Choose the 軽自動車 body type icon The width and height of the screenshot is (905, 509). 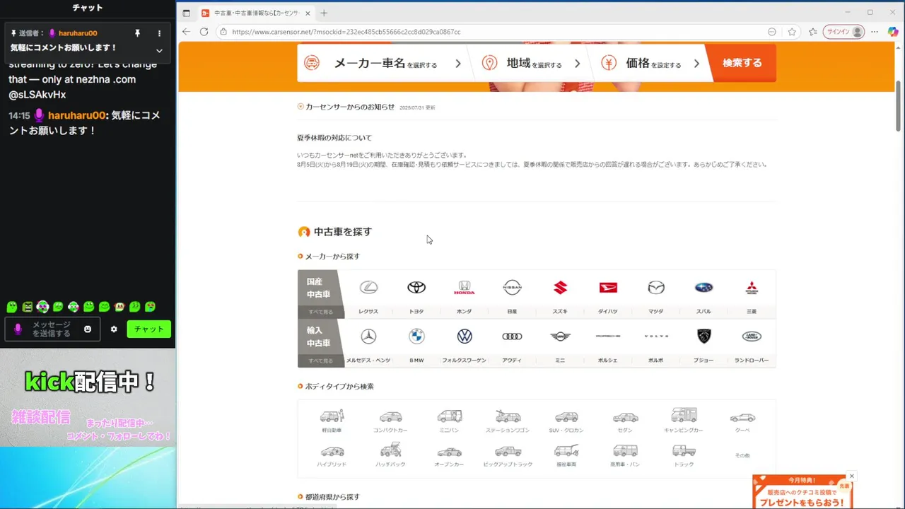pyautogui.click(x=332, y=416)
